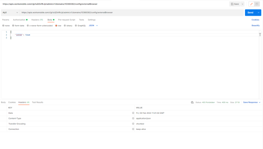
Task: Select the GraphQL body type
Action: 80,26
